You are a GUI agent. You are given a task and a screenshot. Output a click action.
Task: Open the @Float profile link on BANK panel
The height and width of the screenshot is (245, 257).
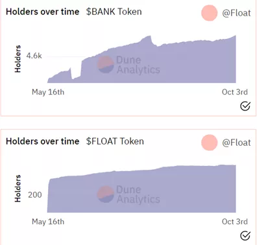[236, 14]
